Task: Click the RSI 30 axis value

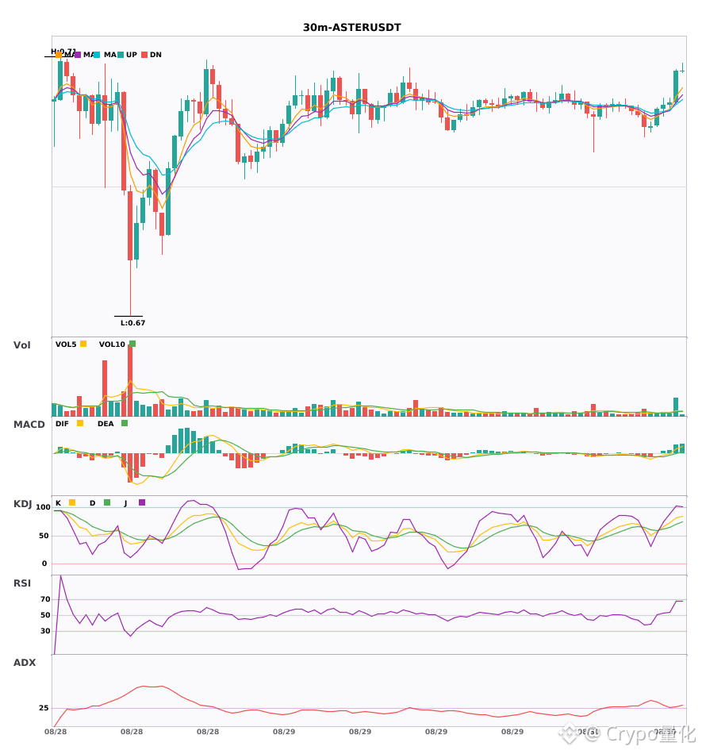Action: pos(45,631)
